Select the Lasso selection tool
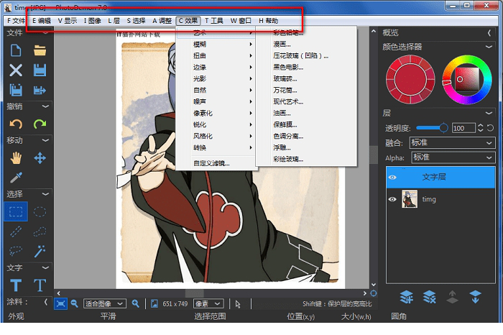Viewport: 503px width, 335px height. (x=16, y=251)
